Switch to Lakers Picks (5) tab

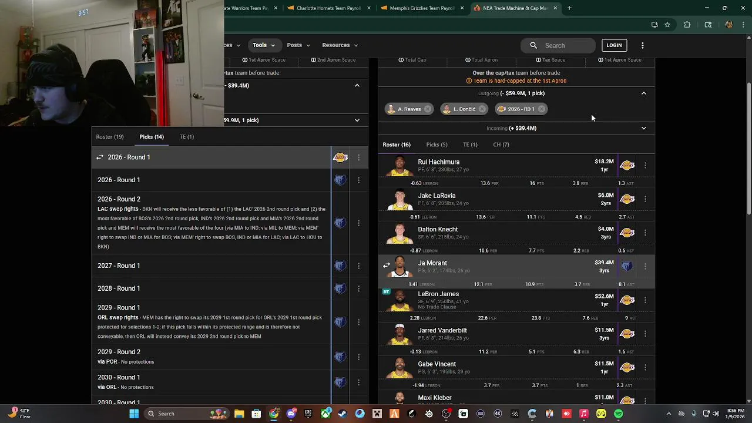[x=437, y=145]
